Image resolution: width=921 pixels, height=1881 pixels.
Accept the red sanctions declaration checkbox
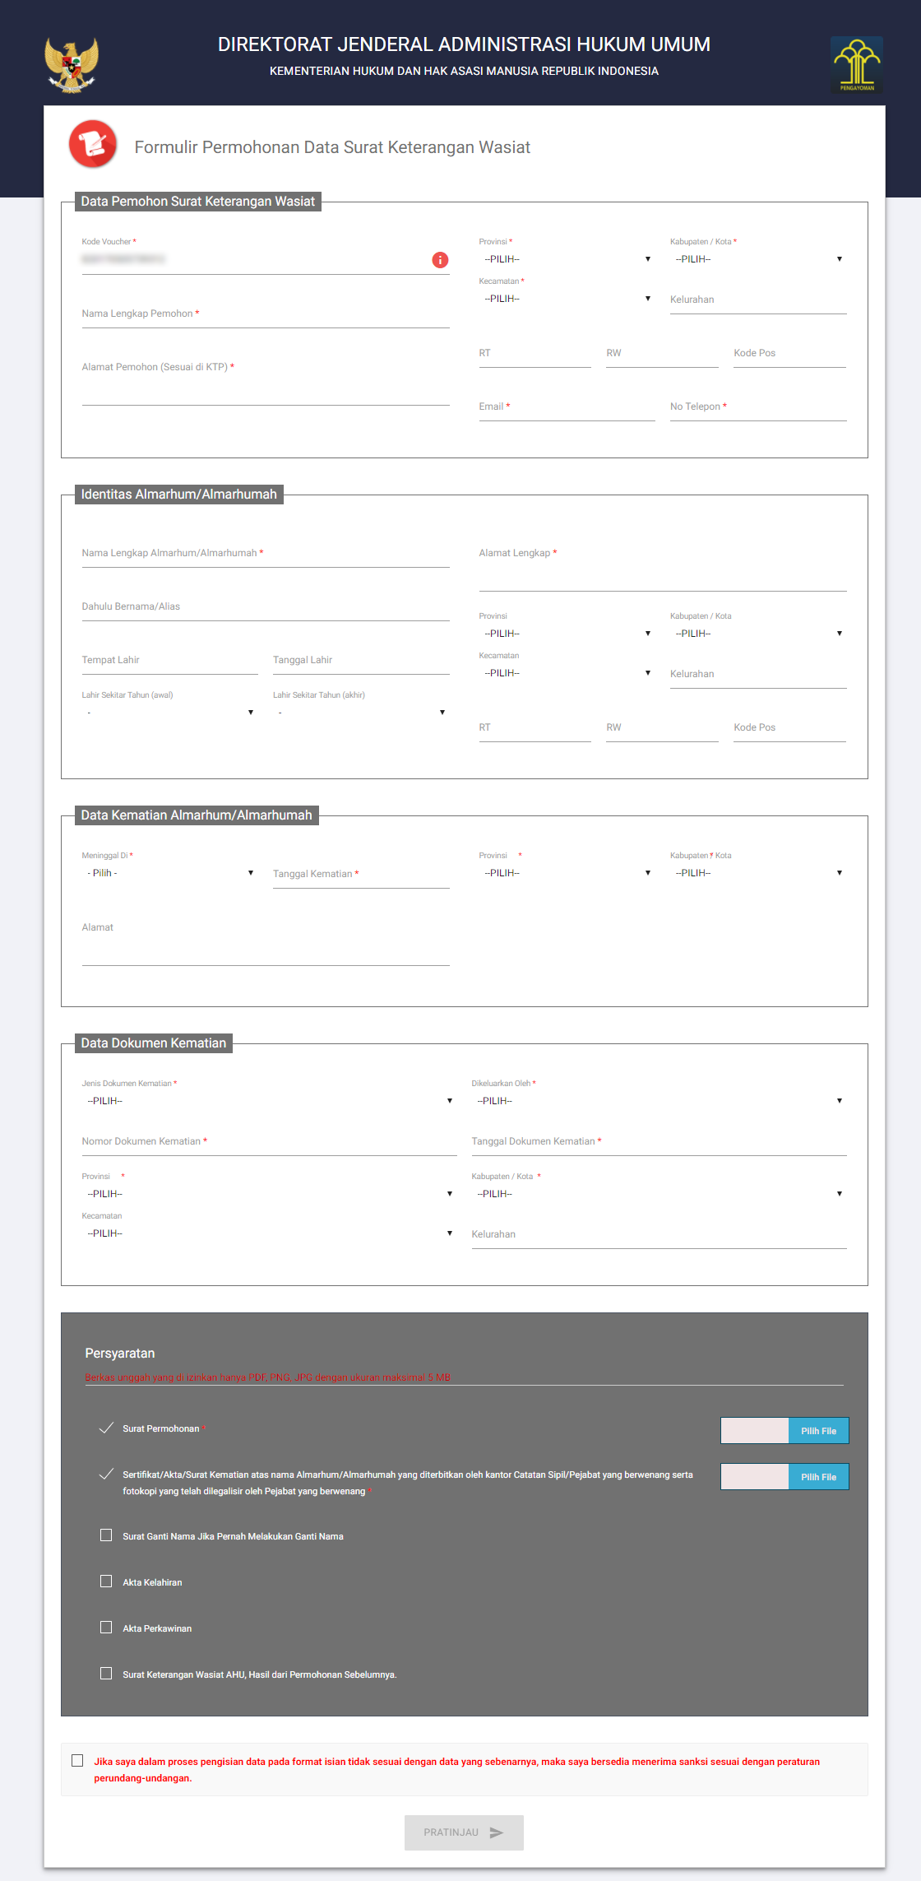(x=77, y=1760)
